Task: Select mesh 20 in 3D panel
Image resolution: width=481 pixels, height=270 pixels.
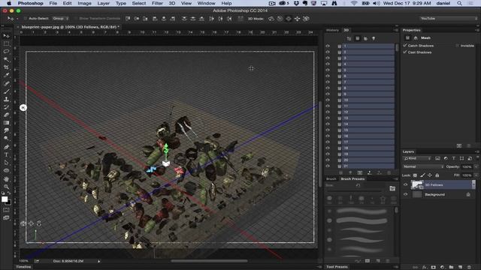Action: 368,160
